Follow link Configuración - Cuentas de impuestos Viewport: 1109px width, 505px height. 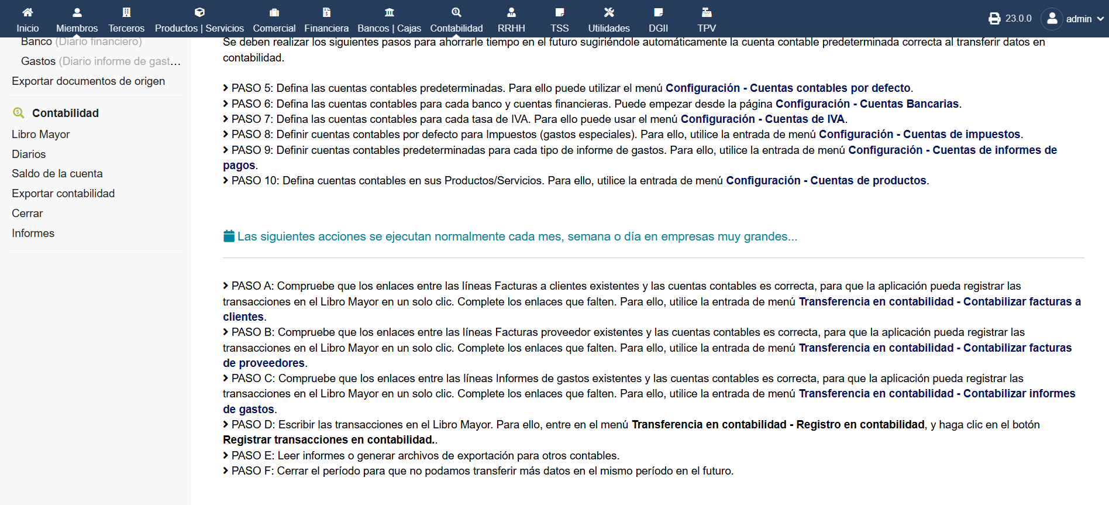[x=919, y=135]
